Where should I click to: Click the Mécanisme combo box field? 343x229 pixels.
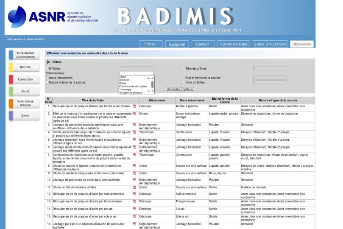tap(137, 73)
